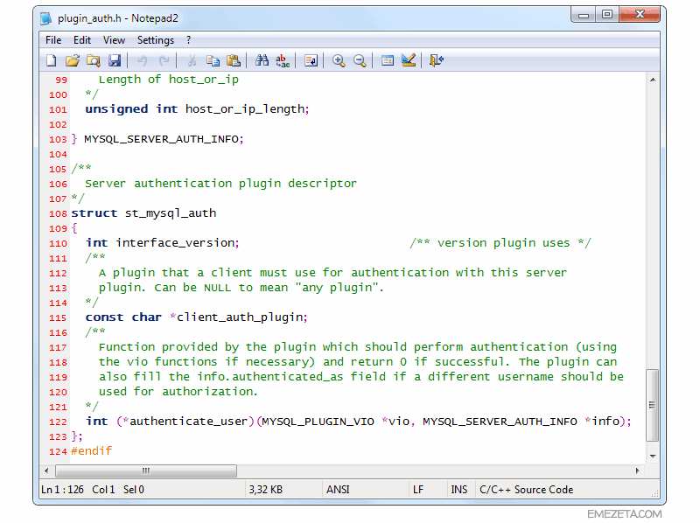The width and height of the screenshot is (700, 523).
Task: Click the Zoom In magnifier icon
Action: [x=339, y=60]
